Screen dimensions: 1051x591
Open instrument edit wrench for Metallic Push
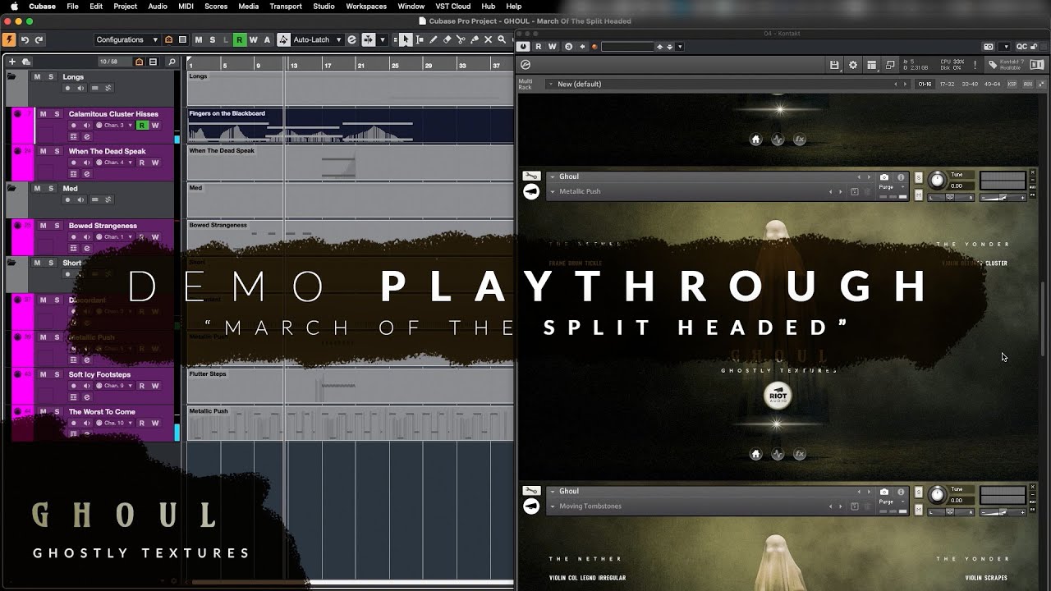pos(531,176)
